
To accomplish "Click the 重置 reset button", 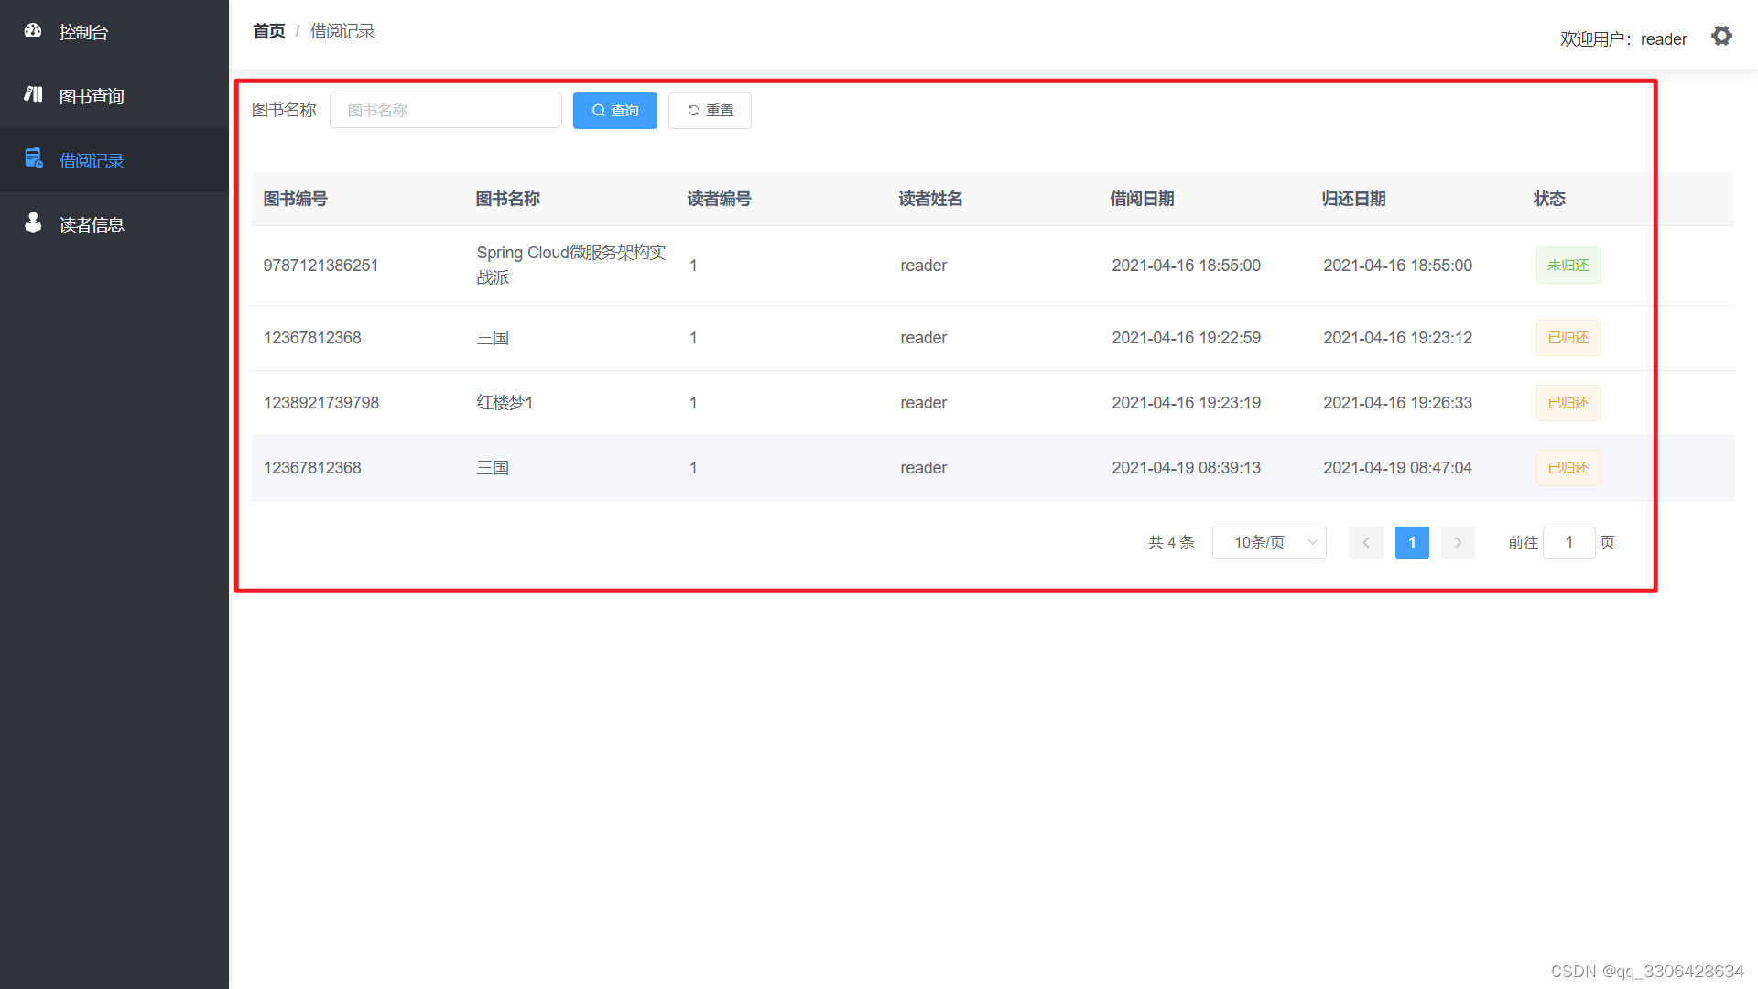I will pyautogui.click(x=710, y=111).
